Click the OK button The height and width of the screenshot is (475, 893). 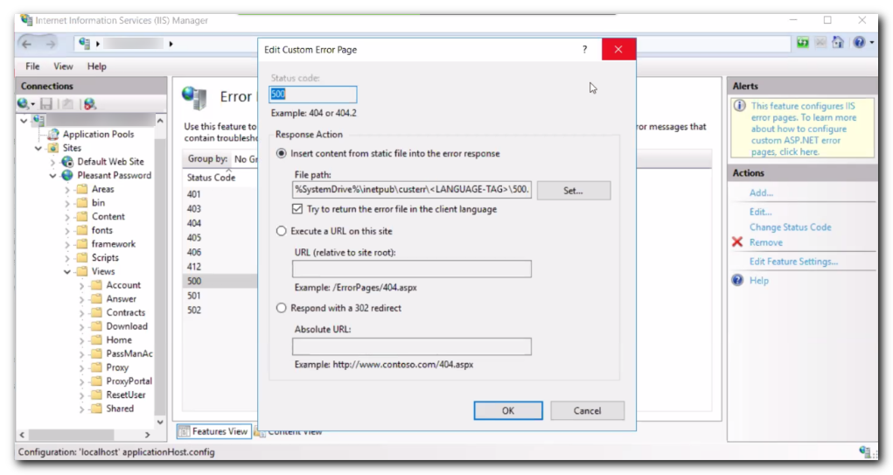(508, 410)
